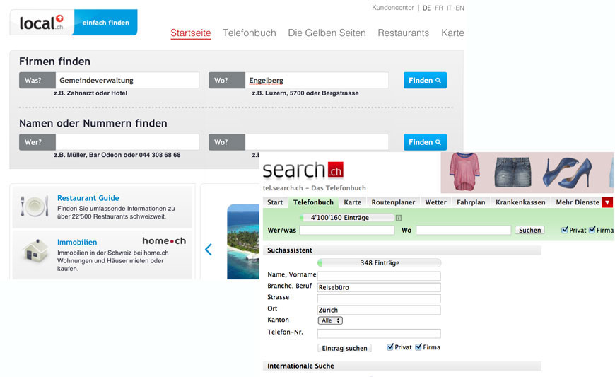Toggle Privat checkbox in Suchassistent
Screen dimensions: 615x377
[390, 347]
